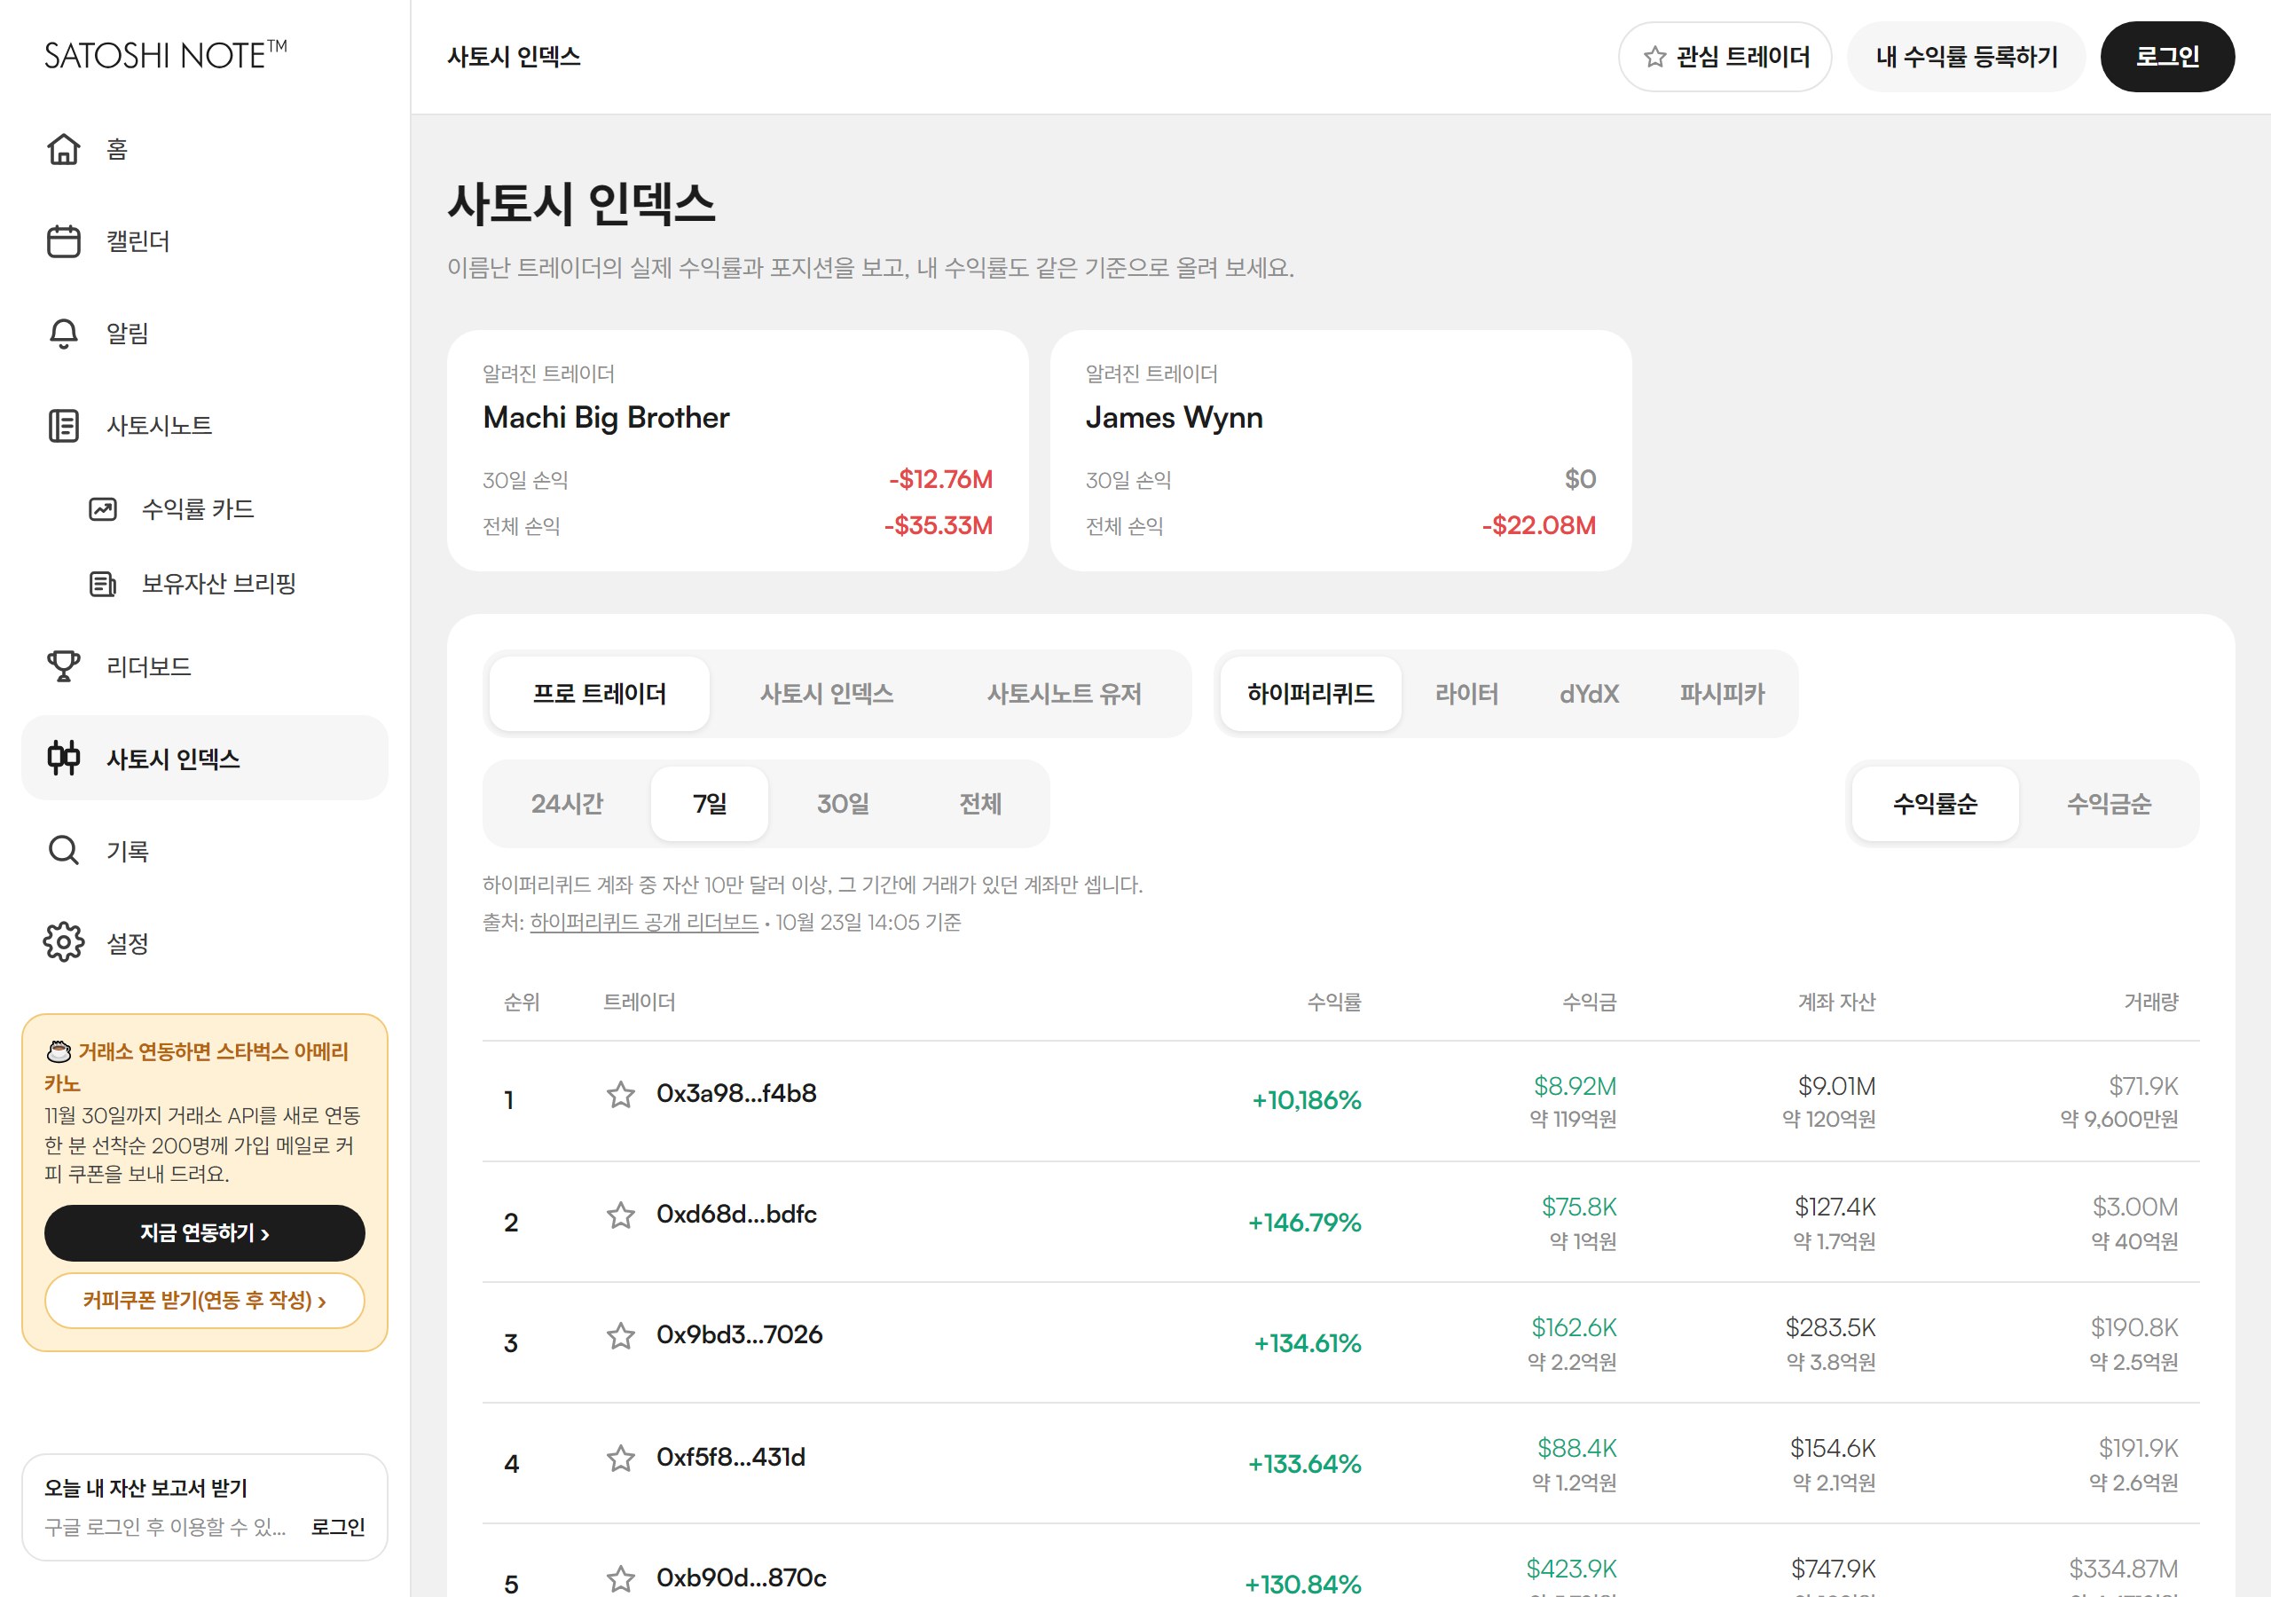Open trader 0xf5f8...431d row

click(x=1340, y=1463)
